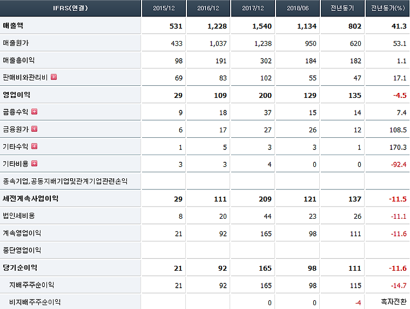Viewport: 410px width, 309px height.
Task: Select the 세전계속사업이익 row label
Action: tap(30, 199)
